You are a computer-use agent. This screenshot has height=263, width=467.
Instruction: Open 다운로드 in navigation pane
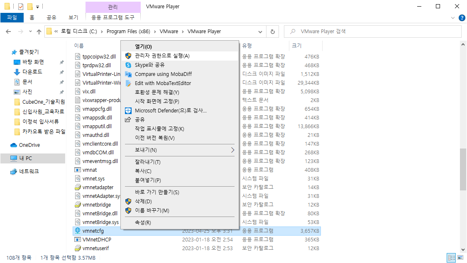click(32, 72)
